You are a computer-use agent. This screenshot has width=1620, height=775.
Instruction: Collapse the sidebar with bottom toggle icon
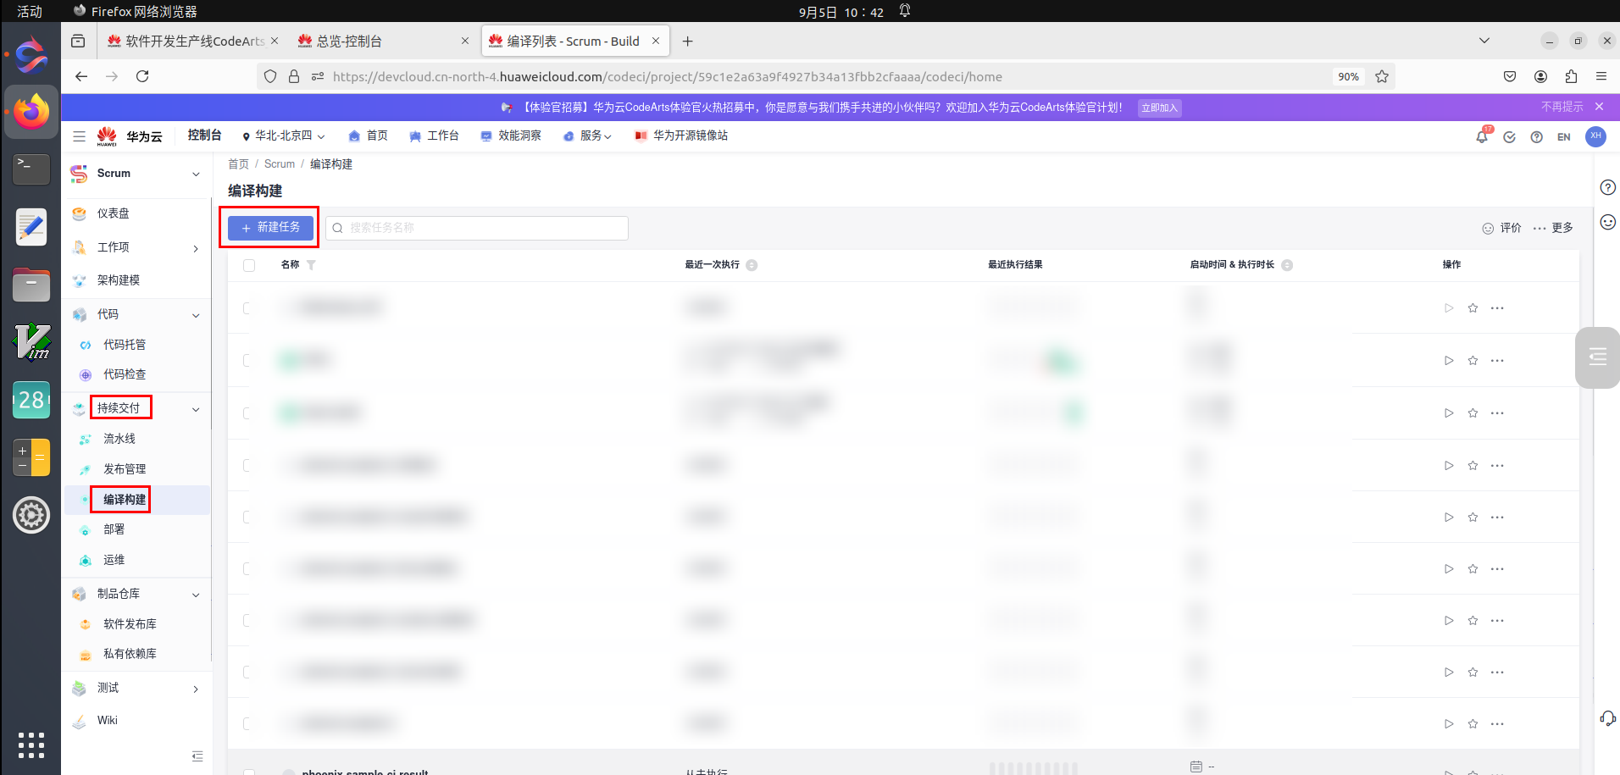point(197,756)
